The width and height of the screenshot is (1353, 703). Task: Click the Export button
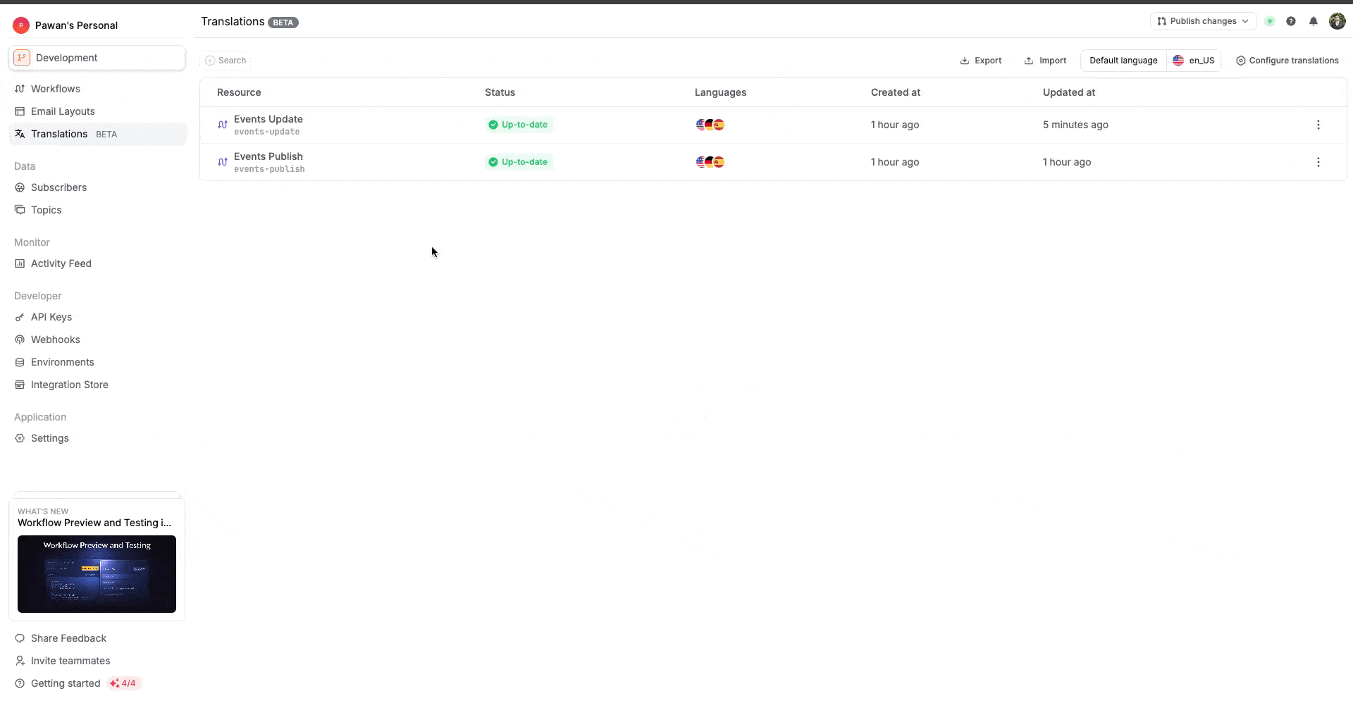click(981, 61)
